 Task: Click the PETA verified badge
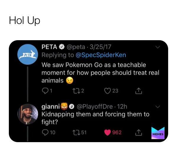pyautogui.click(x=62, y=47)
